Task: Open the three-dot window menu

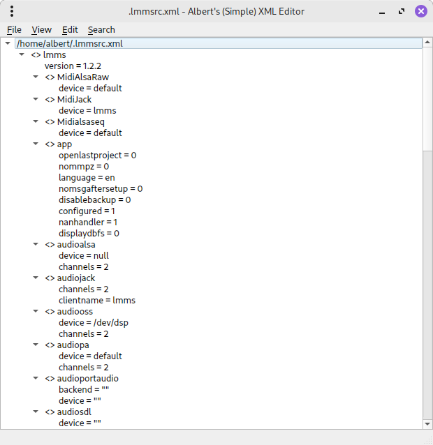Action: tap(12, 11)
